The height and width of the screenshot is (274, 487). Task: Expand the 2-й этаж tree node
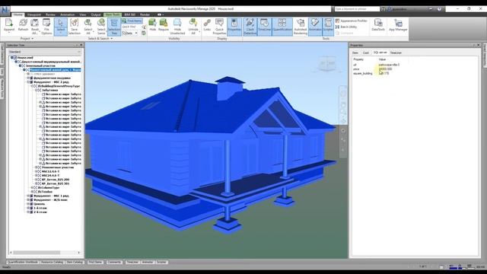point(28,212)
